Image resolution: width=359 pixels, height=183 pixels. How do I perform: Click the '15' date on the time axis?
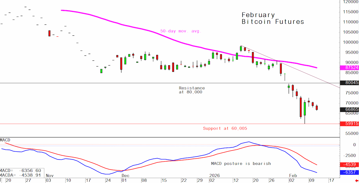[x=164, y=180]
